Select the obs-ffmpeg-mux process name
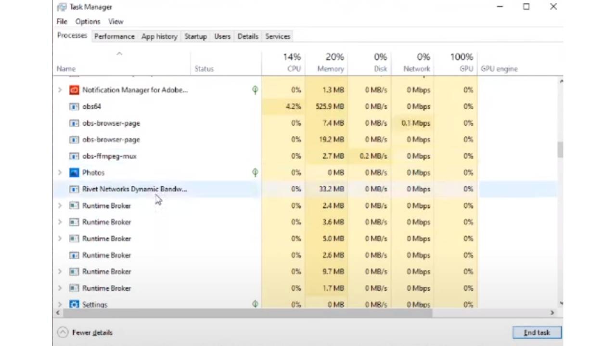The height and width of the screenshot is (346, 616). [x=109, y=156]
